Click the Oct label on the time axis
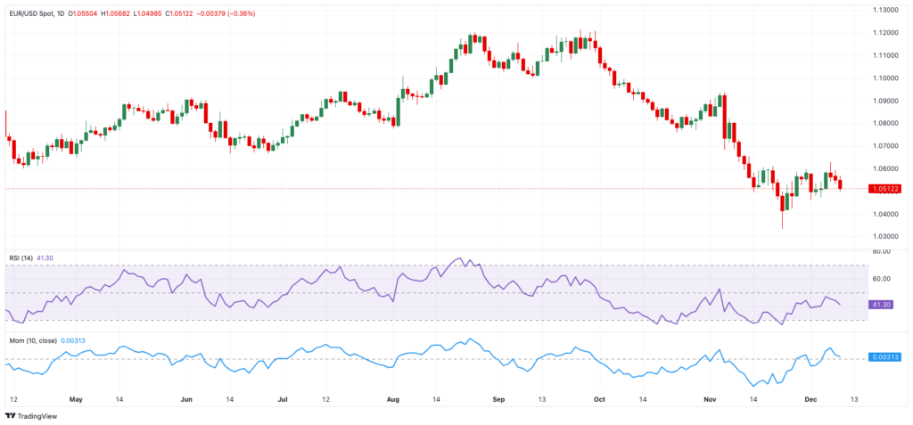This screenshot has height=425, width=913. coord(599,398)
